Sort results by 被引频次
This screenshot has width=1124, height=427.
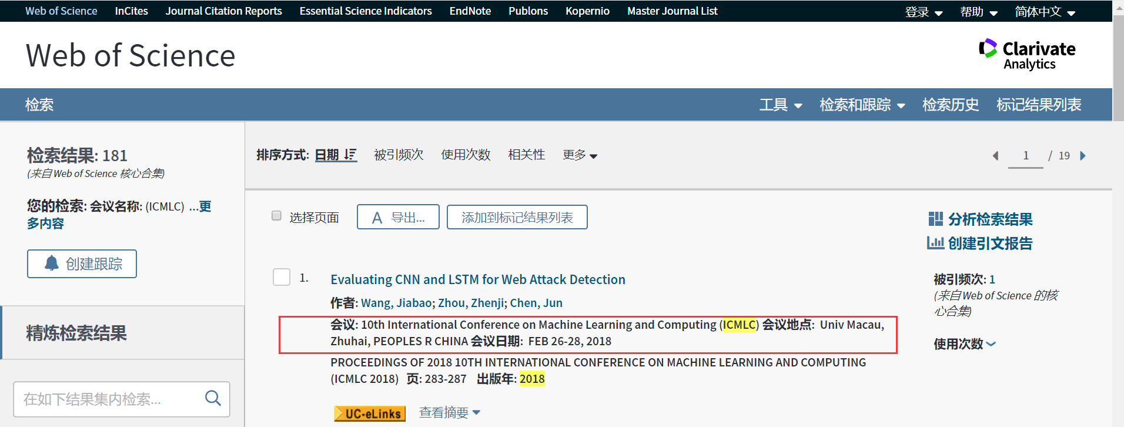[x=399, y=155]
